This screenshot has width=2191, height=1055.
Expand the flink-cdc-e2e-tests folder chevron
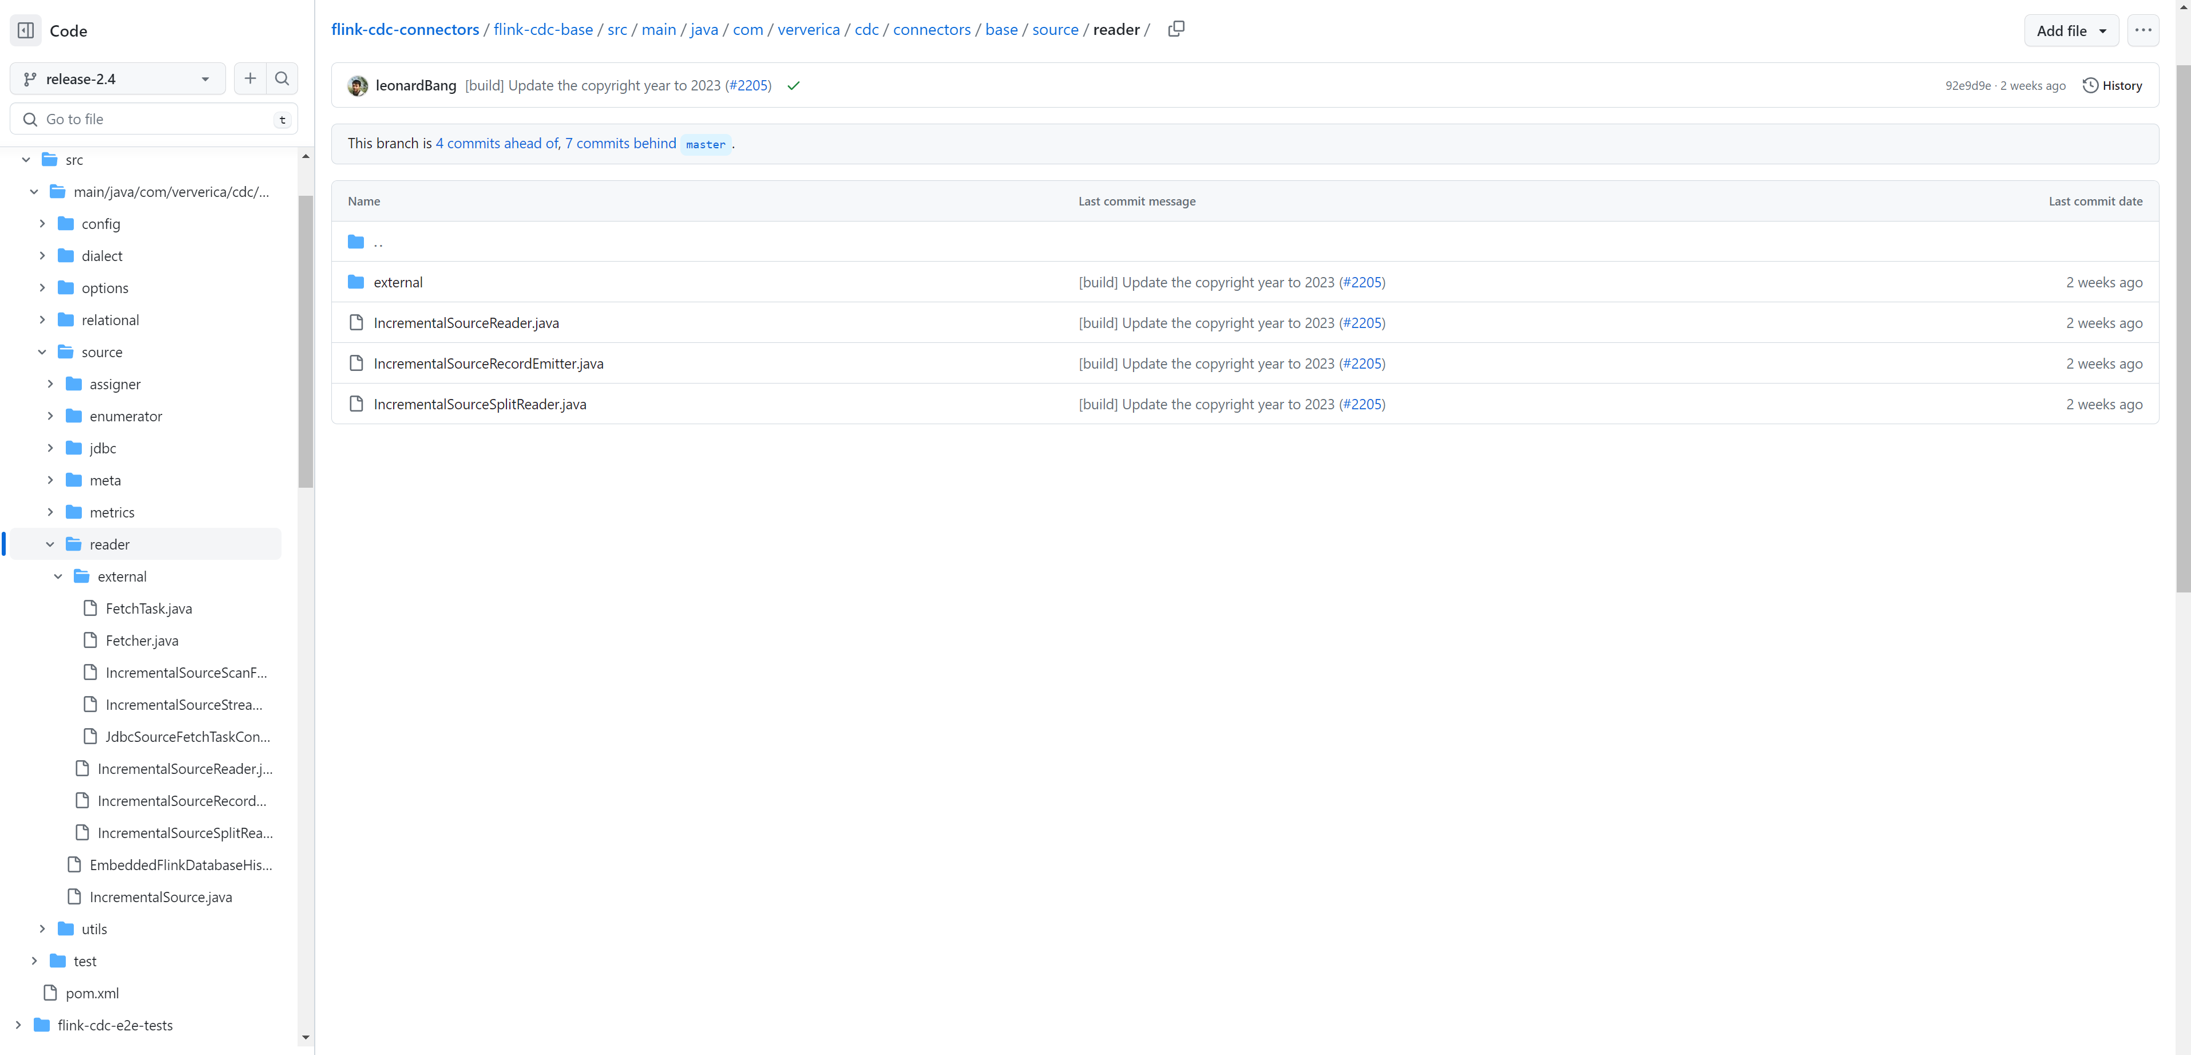[18, 1025]
